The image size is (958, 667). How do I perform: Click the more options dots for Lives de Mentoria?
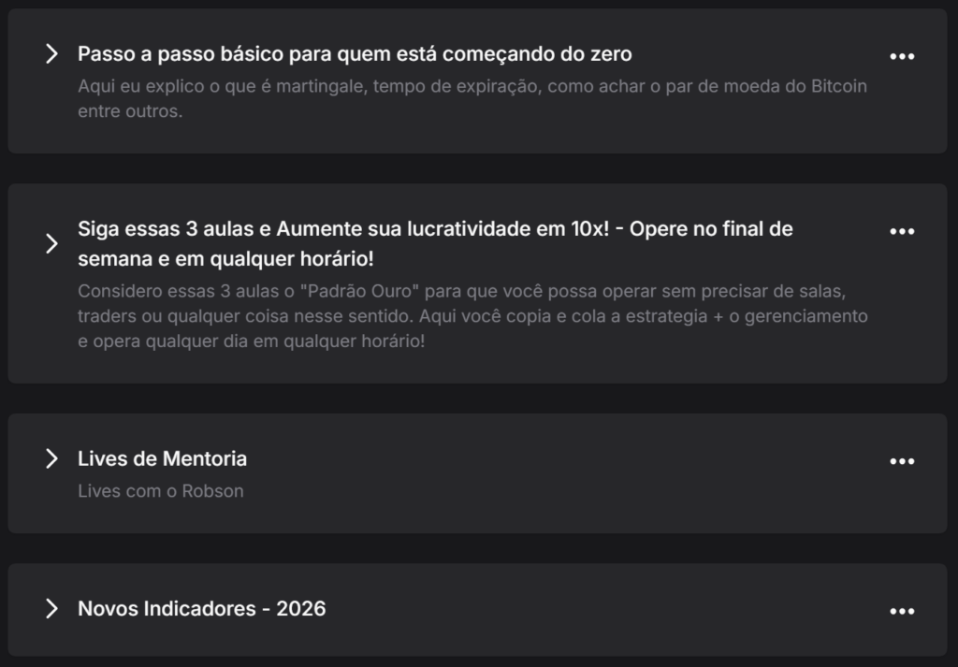pyautogui.click(x=902, y=461)
